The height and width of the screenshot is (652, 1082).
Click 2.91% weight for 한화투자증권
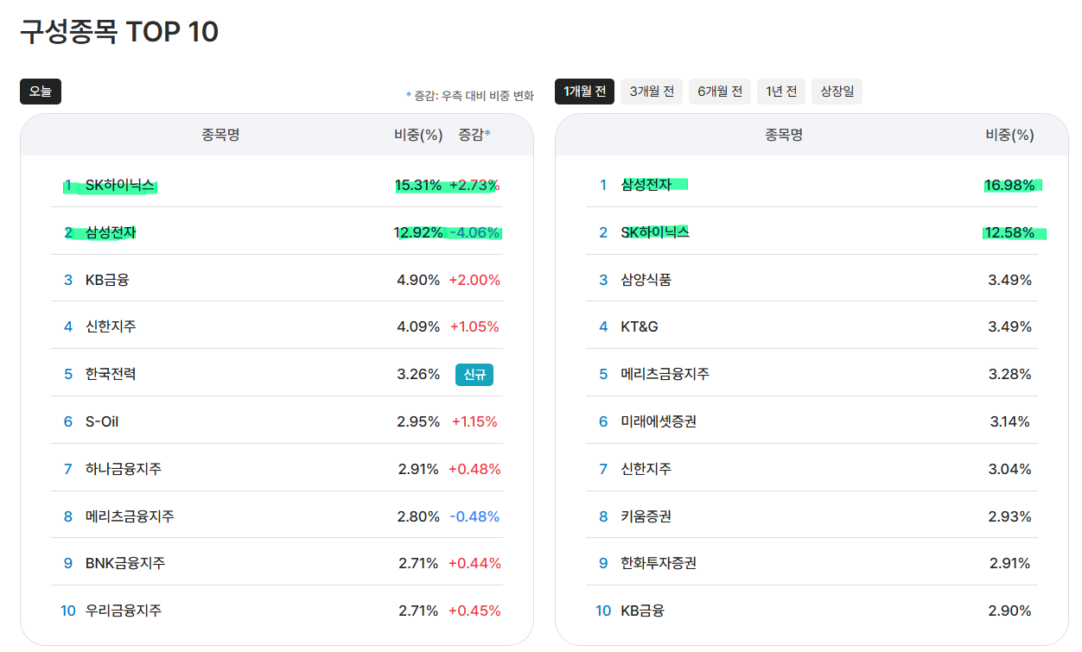[1010, 564]
